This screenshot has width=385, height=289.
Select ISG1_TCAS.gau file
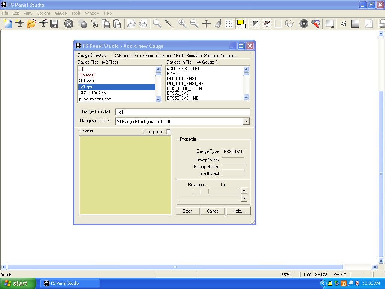click(x=117, y=93)
